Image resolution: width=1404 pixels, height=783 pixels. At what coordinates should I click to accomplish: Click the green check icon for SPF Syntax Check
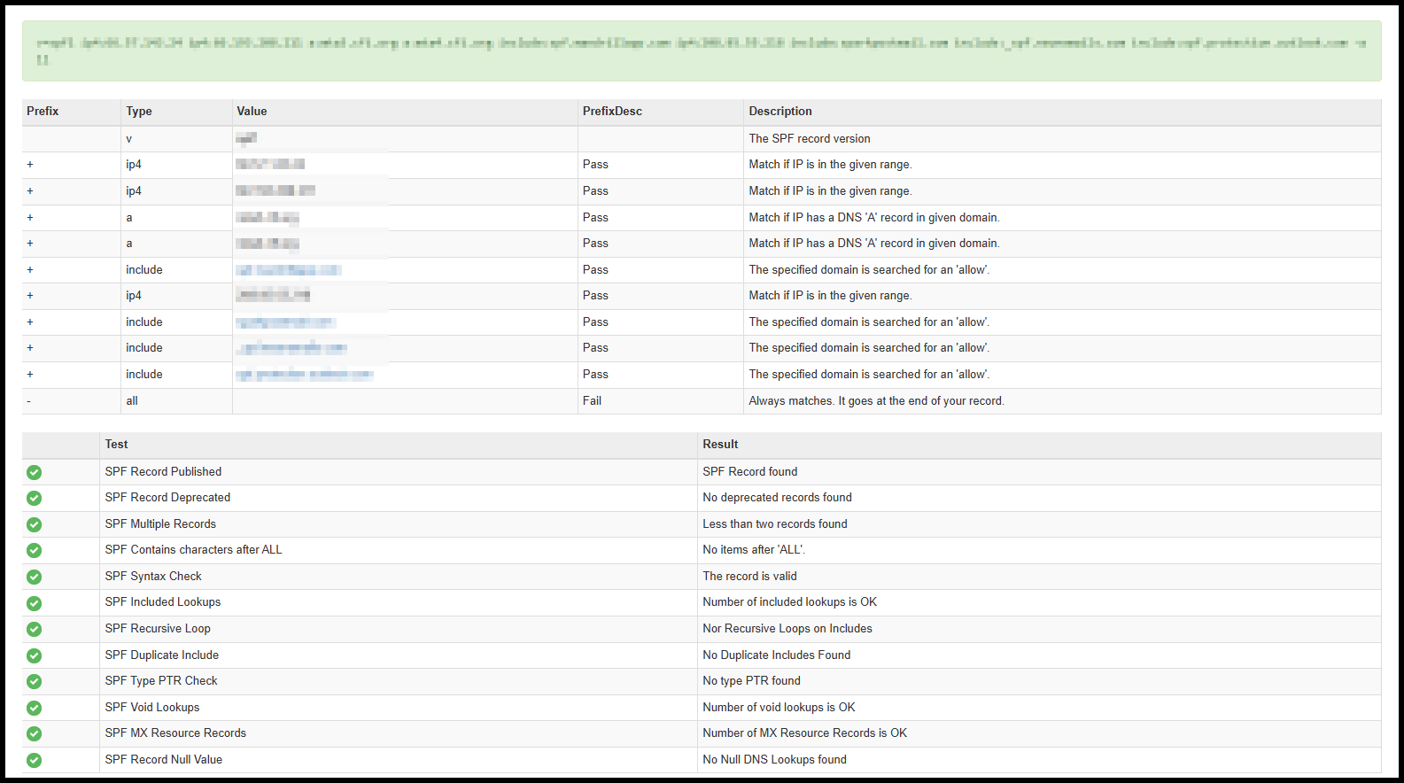[34, 577]
